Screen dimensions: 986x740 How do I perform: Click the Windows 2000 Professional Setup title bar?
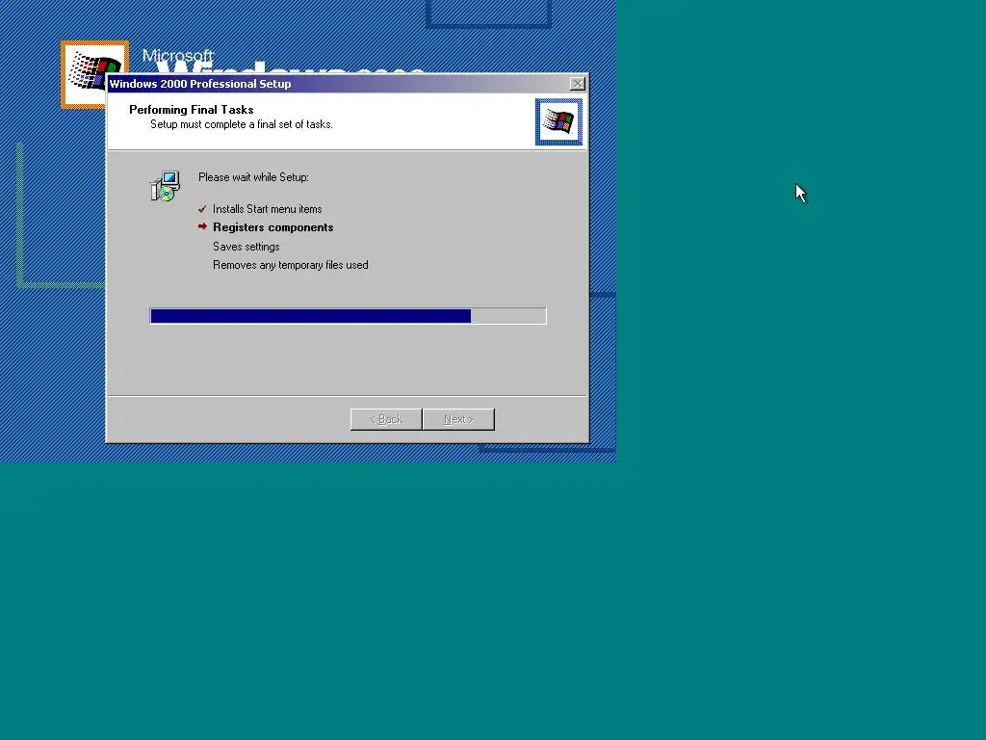pyautogui.click(x=347, y=84)
